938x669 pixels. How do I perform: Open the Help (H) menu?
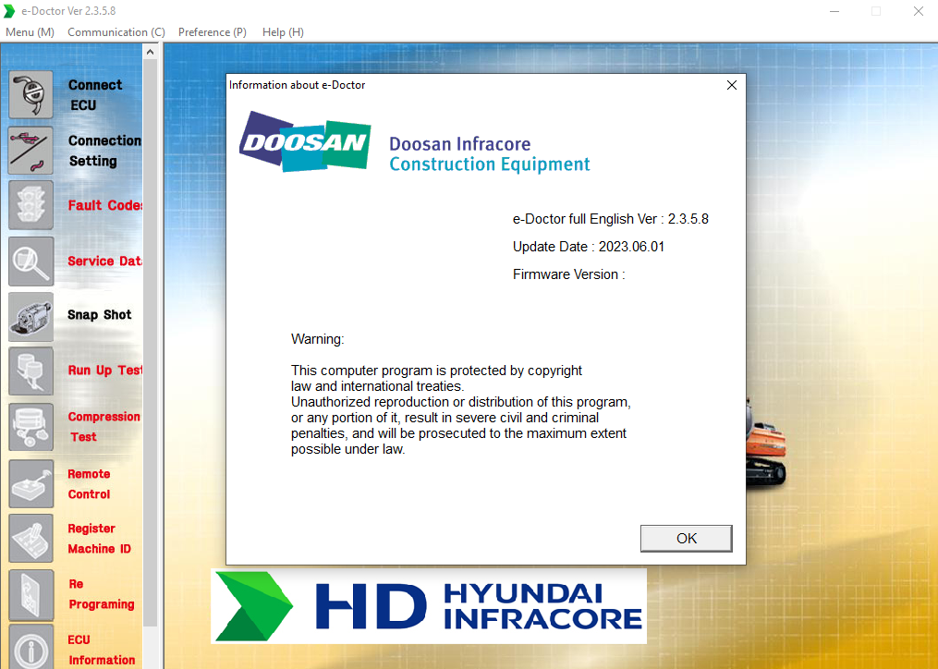[x=283, y=32]
